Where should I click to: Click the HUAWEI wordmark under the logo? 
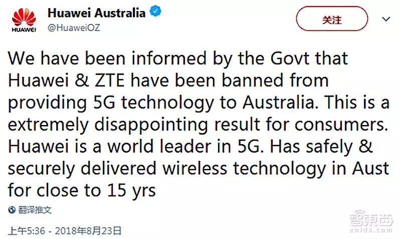(x=23, y=31)
